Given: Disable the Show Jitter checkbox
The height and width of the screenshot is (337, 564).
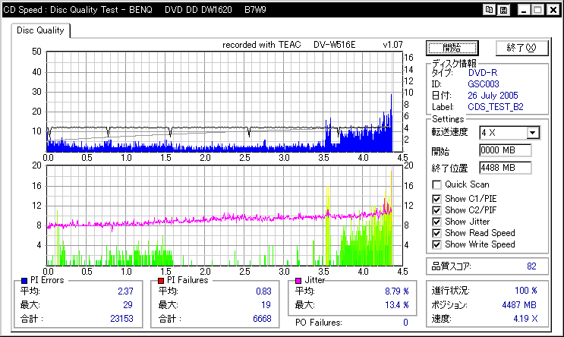Looking at the screenshot, I should click(x=436, y=222).
